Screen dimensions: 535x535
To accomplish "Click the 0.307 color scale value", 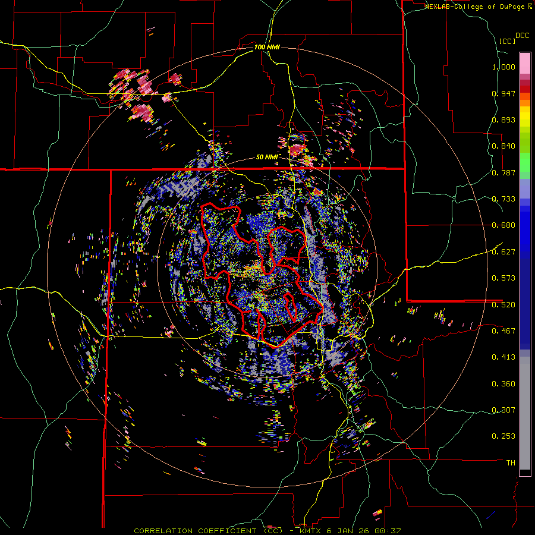I will pos(503,410).
